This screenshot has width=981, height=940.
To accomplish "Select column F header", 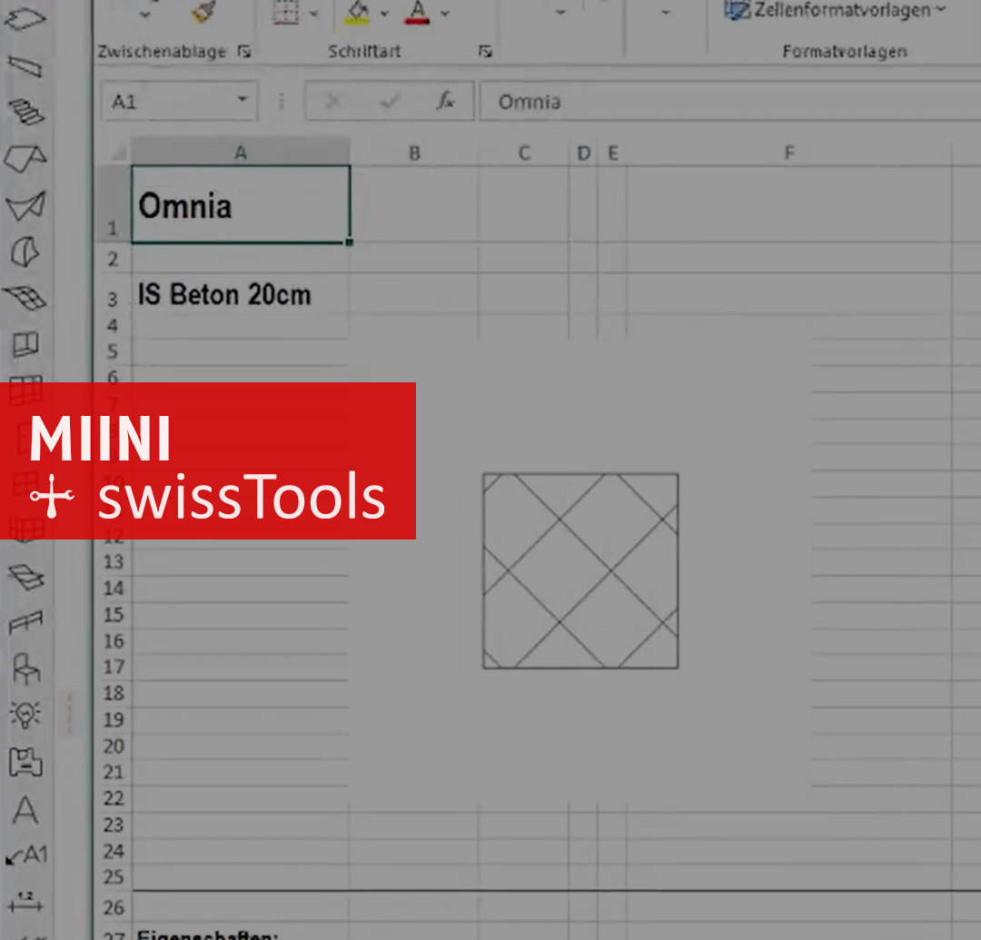I will (x=789, y=153).
